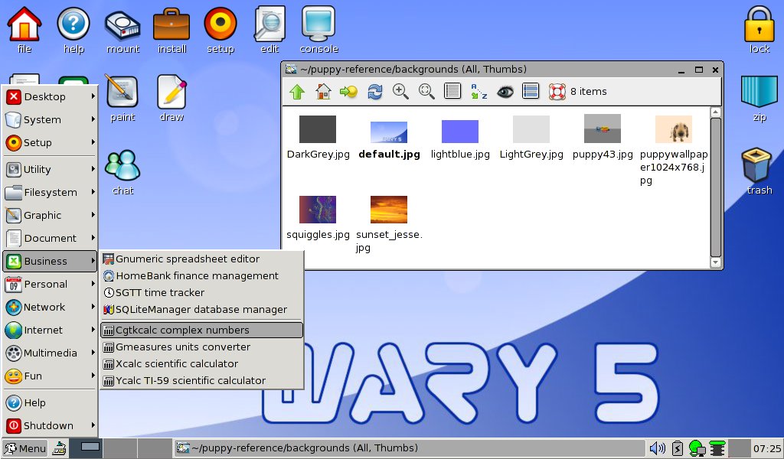Sort items alphabetically with the A-Z icon
784x459 pixels.
tap(476, 91)
